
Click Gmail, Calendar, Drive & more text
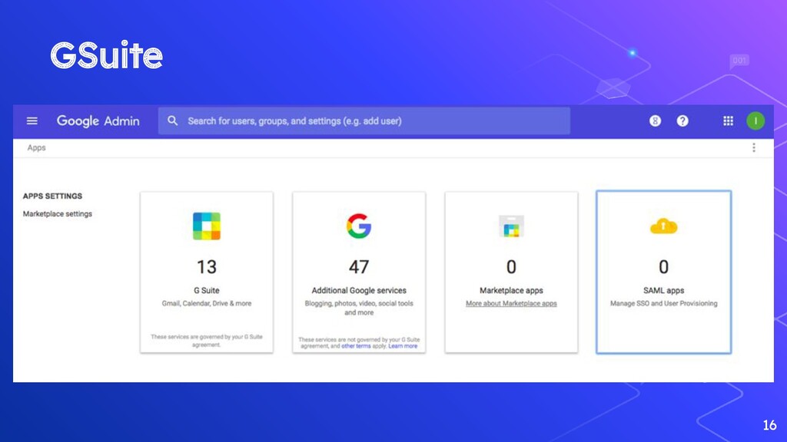tap(207, 304)
